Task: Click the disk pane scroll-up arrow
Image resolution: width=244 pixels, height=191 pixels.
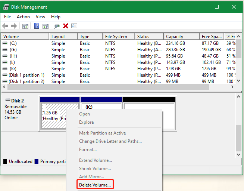Action: [238, 97]
